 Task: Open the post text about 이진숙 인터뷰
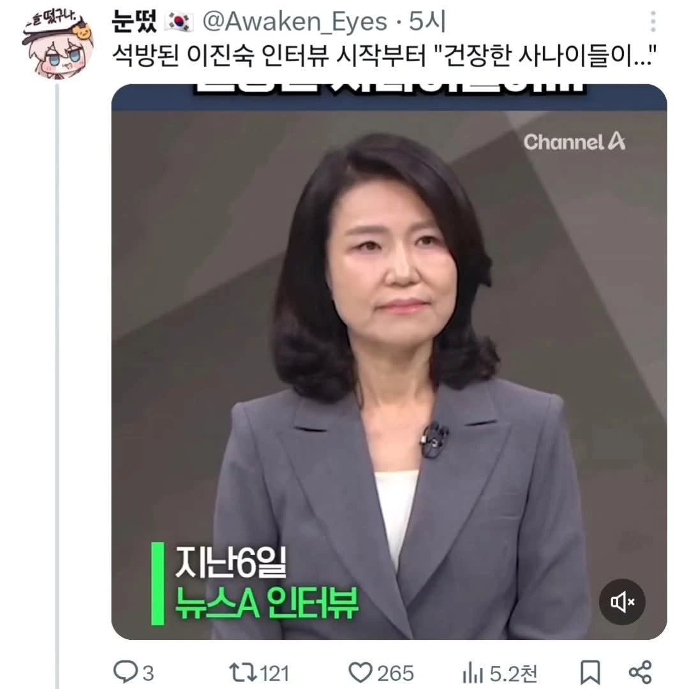385,56
